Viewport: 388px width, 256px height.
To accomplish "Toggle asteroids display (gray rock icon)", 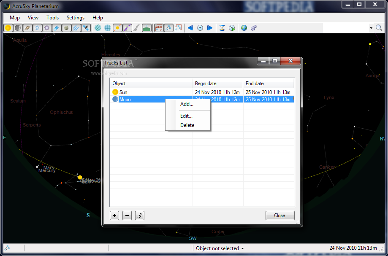I will pos(66,28).
